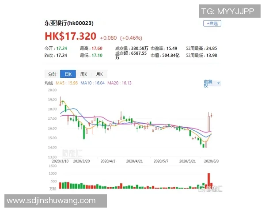Screen dimensions: 265x212
Task: Click the 今开 value 17.24
Action: pos(62,48)
